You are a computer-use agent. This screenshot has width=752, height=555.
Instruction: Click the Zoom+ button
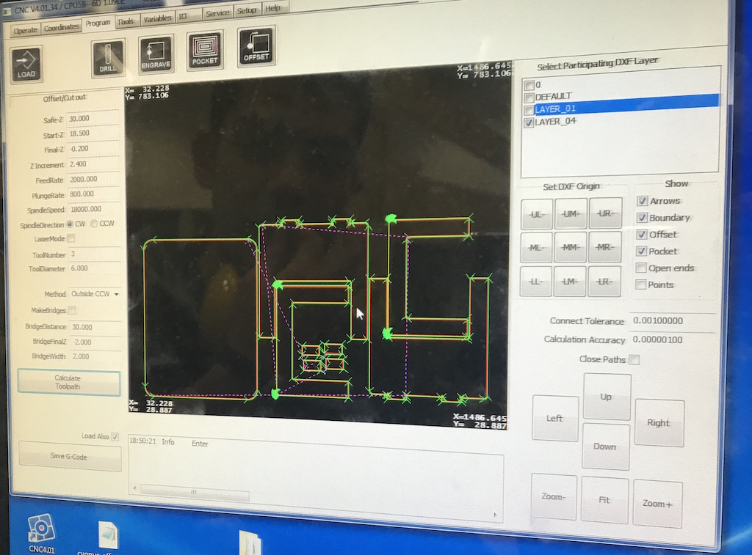657,503
